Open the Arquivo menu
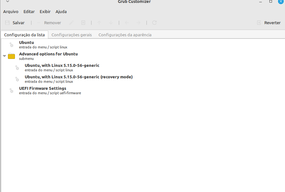Screen dimensions: 285x192 (11, 12)
